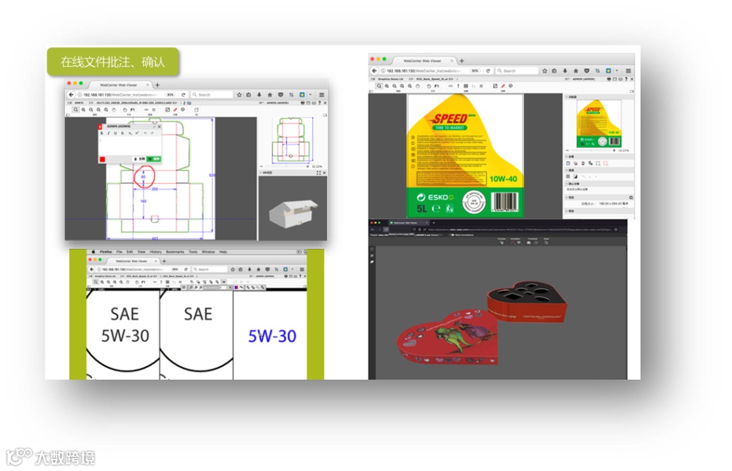The image size is (732, 471).
Task: Click comment bubble in SPEED label viewer
Action: tap(511, 86)
